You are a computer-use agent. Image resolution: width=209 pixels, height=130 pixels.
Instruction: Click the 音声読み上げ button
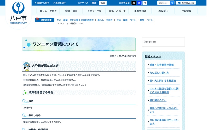[x=186, y=3]
